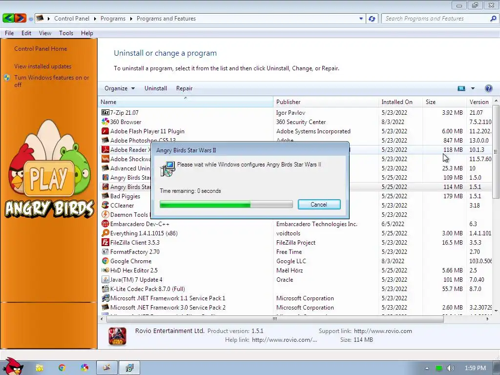Screen dimensions: 500x375
Task: Click the Adobe Flash Player 11 Plugin icon
Action: pyautogui.click(x=105, y=131)
